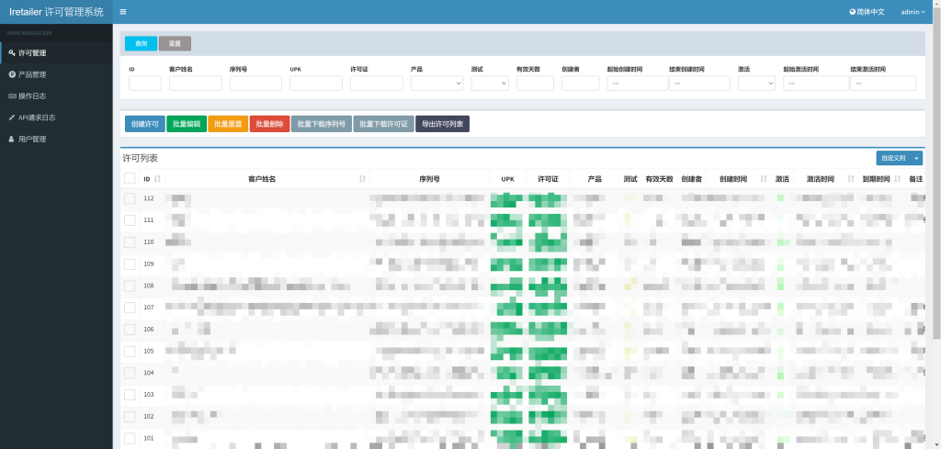Open the admin user menu
Viewport: 941px width, 449px height.
coord(913,12)
